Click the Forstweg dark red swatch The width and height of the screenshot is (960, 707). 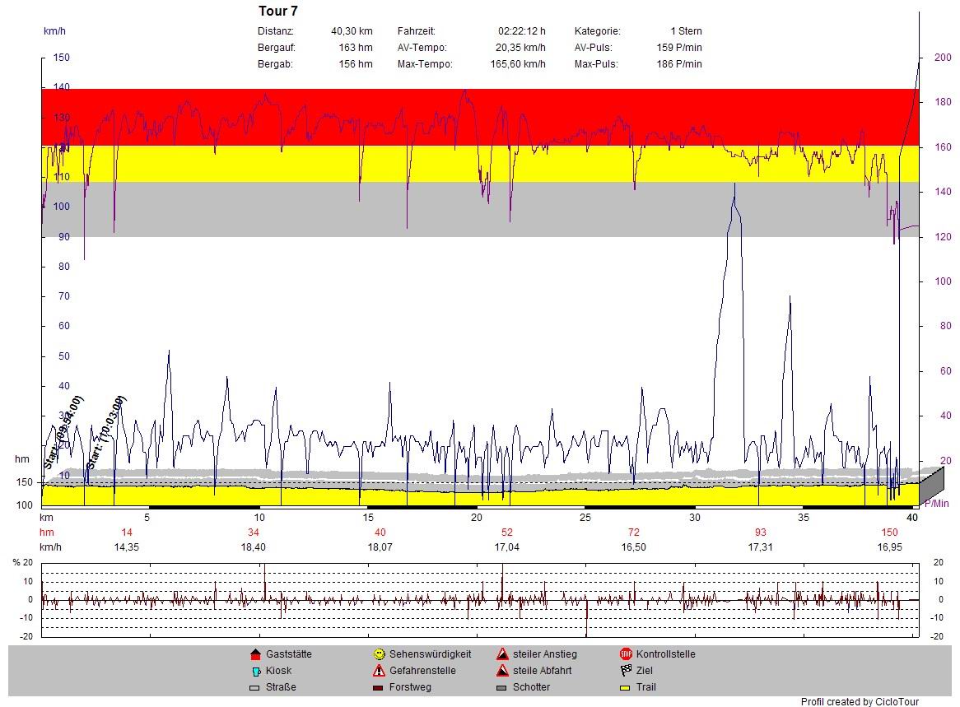(x=379, y=687)
